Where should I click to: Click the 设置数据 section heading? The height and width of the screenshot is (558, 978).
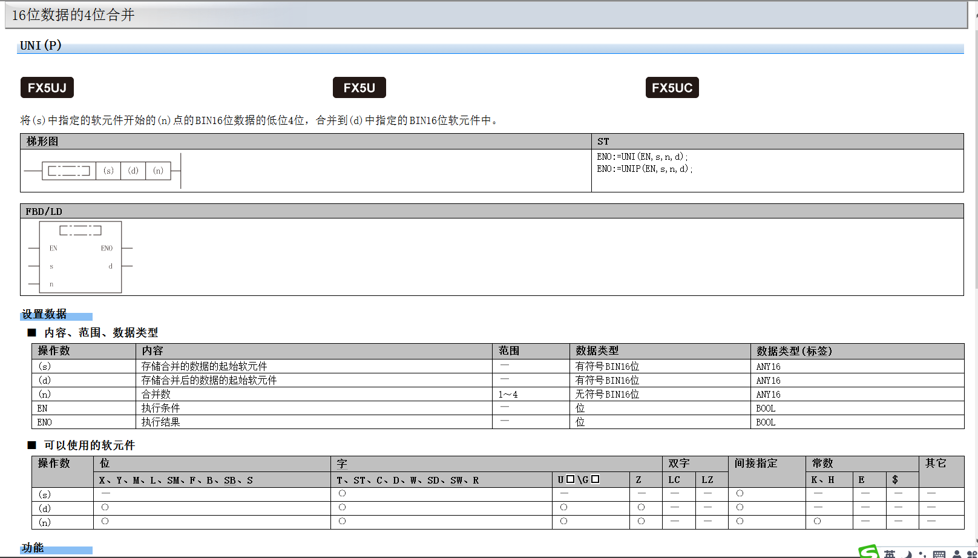44,314
